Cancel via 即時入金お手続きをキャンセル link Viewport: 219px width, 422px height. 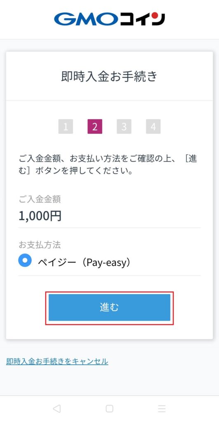pyautogui.click(x=57, y=361)
